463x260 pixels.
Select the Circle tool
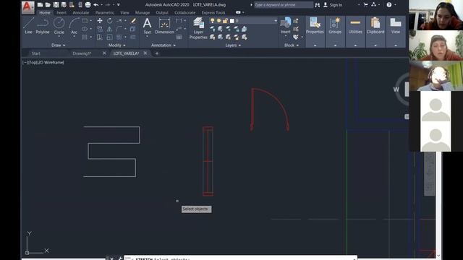click(x=59, y=26)
